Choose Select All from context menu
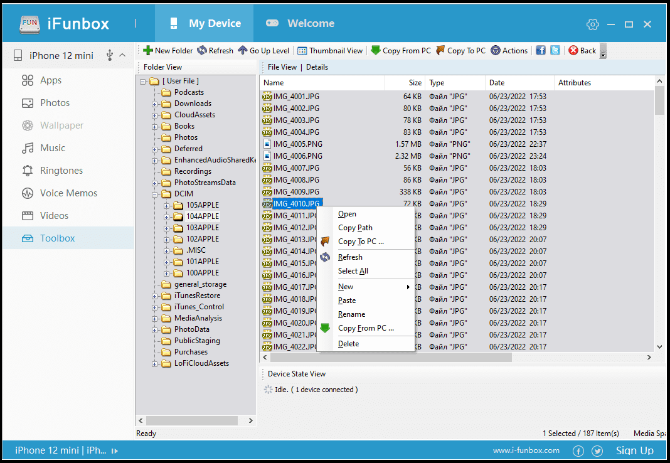670x463 pixels. click(x=366, y=271)
